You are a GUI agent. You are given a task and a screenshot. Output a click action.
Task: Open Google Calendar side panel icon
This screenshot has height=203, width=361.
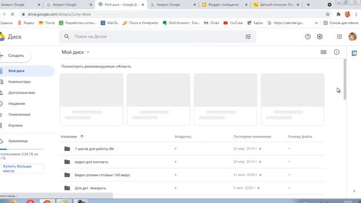354,53
